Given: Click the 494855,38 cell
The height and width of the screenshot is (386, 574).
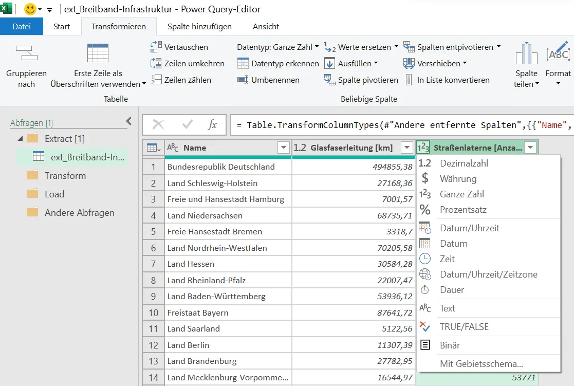Looking at the screenshot, I should coord(353,167).
